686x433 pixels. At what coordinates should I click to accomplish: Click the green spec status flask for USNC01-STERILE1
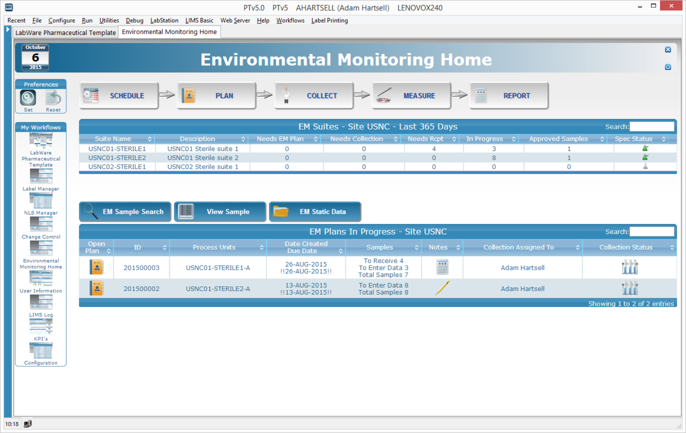tap(645, 148)
